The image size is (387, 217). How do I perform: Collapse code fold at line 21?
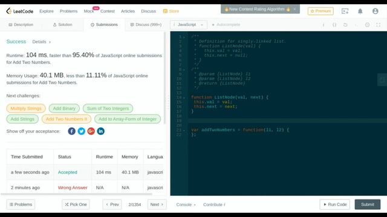click(x=184, y=130)
